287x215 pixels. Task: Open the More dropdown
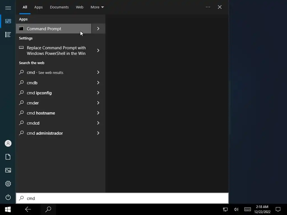[97, 7]
